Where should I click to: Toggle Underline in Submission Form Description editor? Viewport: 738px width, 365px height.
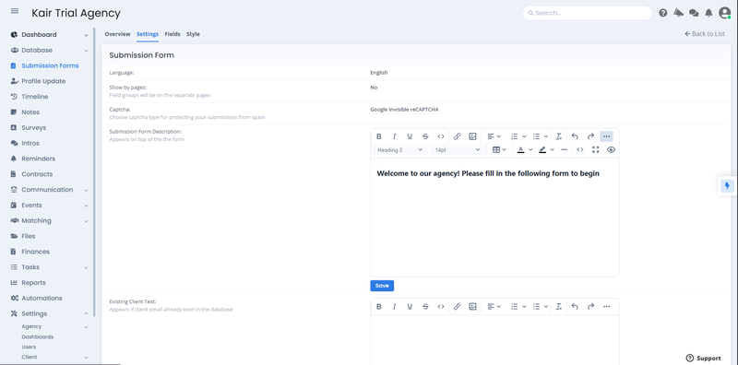point(410,136)
